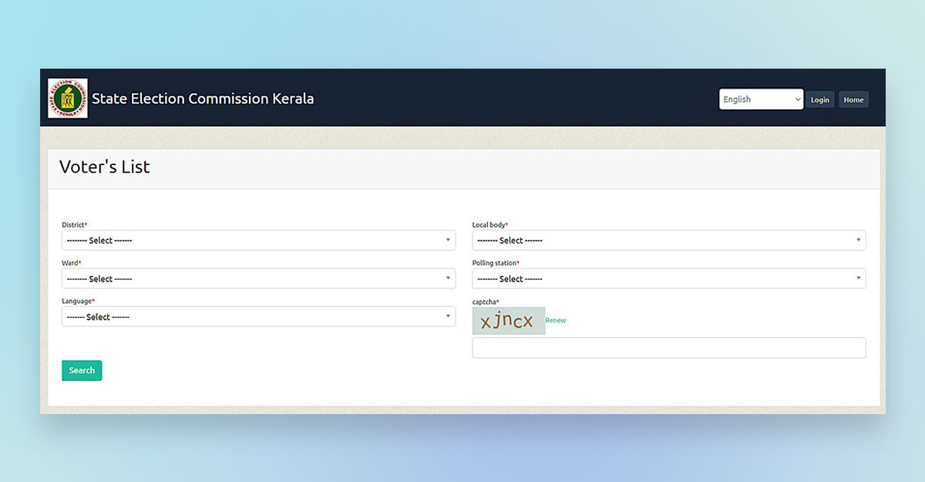Focus the captcha text input field
925x482 pixels.
pyautogui.click(x=668, y=348)
